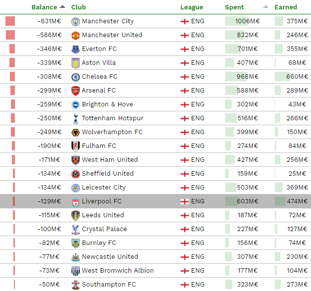Click Manchester City's red balance bar
The image size is (311, 291).
10,21
